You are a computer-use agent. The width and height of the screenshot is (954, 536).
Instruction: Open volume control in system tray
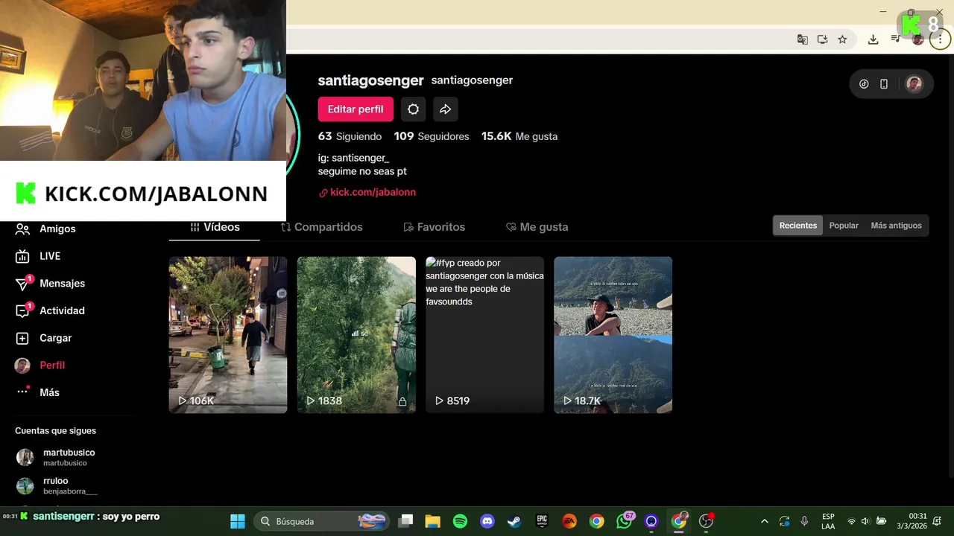click(x=865, y=521)
